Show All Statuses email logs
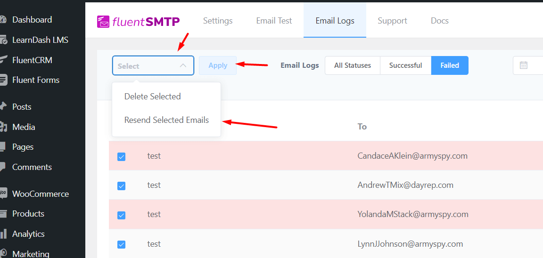The height and width of the screenshot is (258, 543). click(353, 65)
